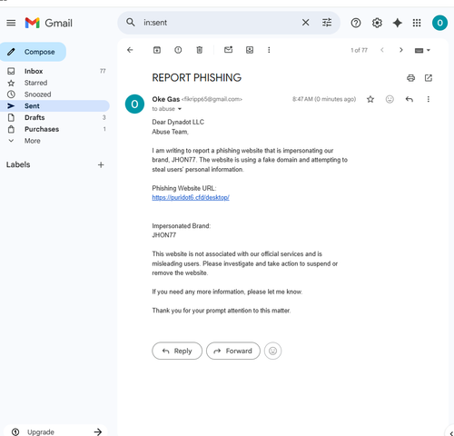The width and height of the screenshot is (454, 436).
Task: Click the search magnifier icon
Action: [x=131, y=23]
